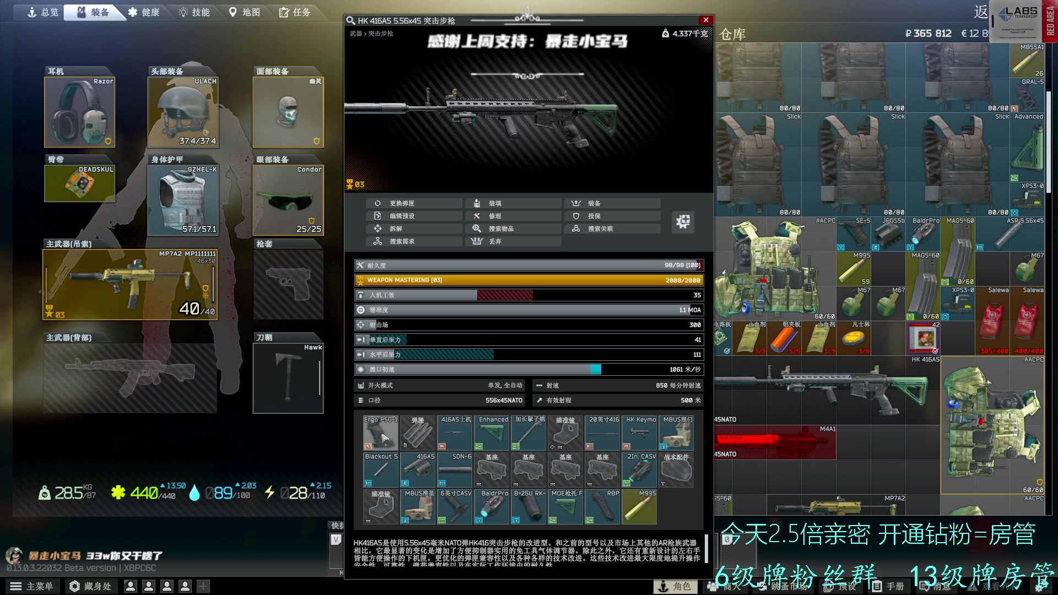Click the 仓库 stash scrollbar
Screen dimensions: 1058x595
point(1049,143)
